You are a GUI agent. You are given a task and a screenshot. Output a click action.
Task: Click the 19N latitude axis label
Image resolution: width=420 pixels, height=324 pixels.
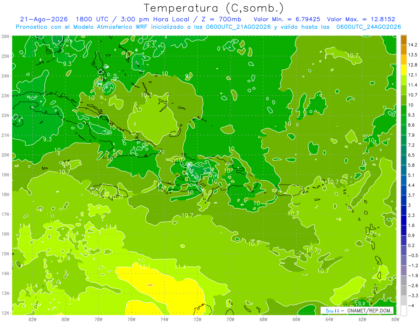5,175
